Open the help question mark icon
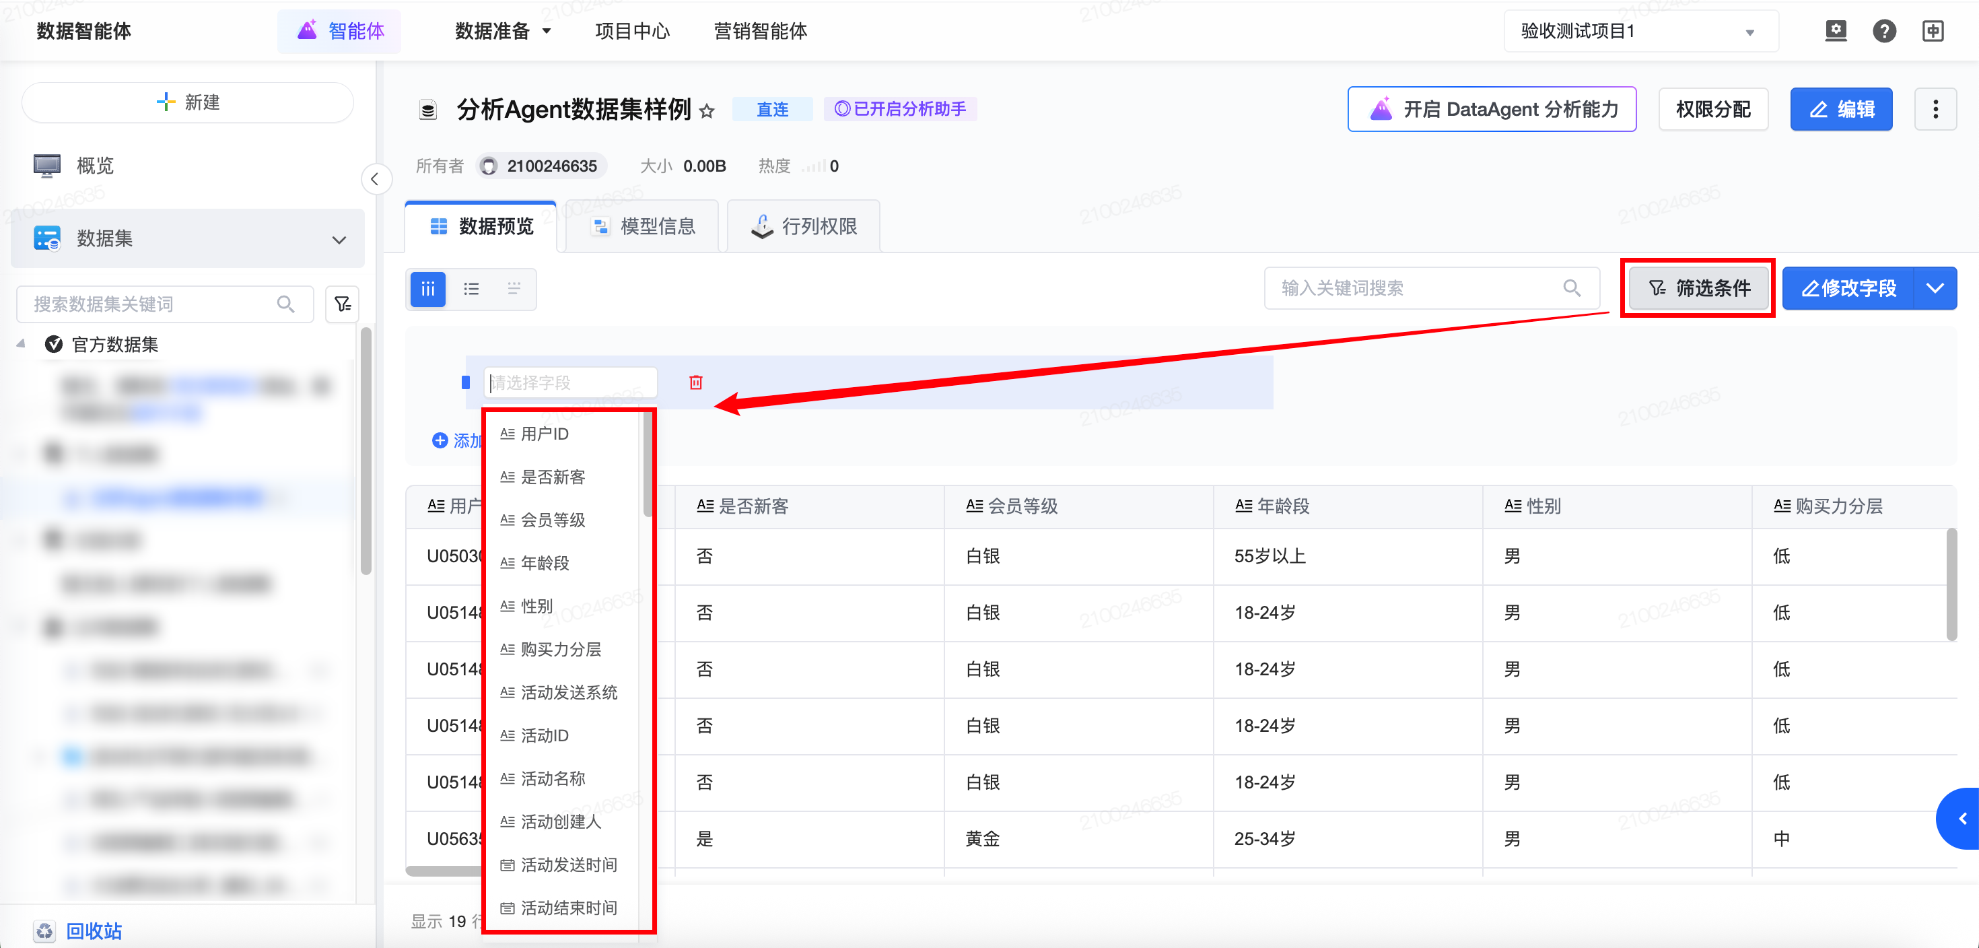1979x948 pixels. coord(1883,32)
